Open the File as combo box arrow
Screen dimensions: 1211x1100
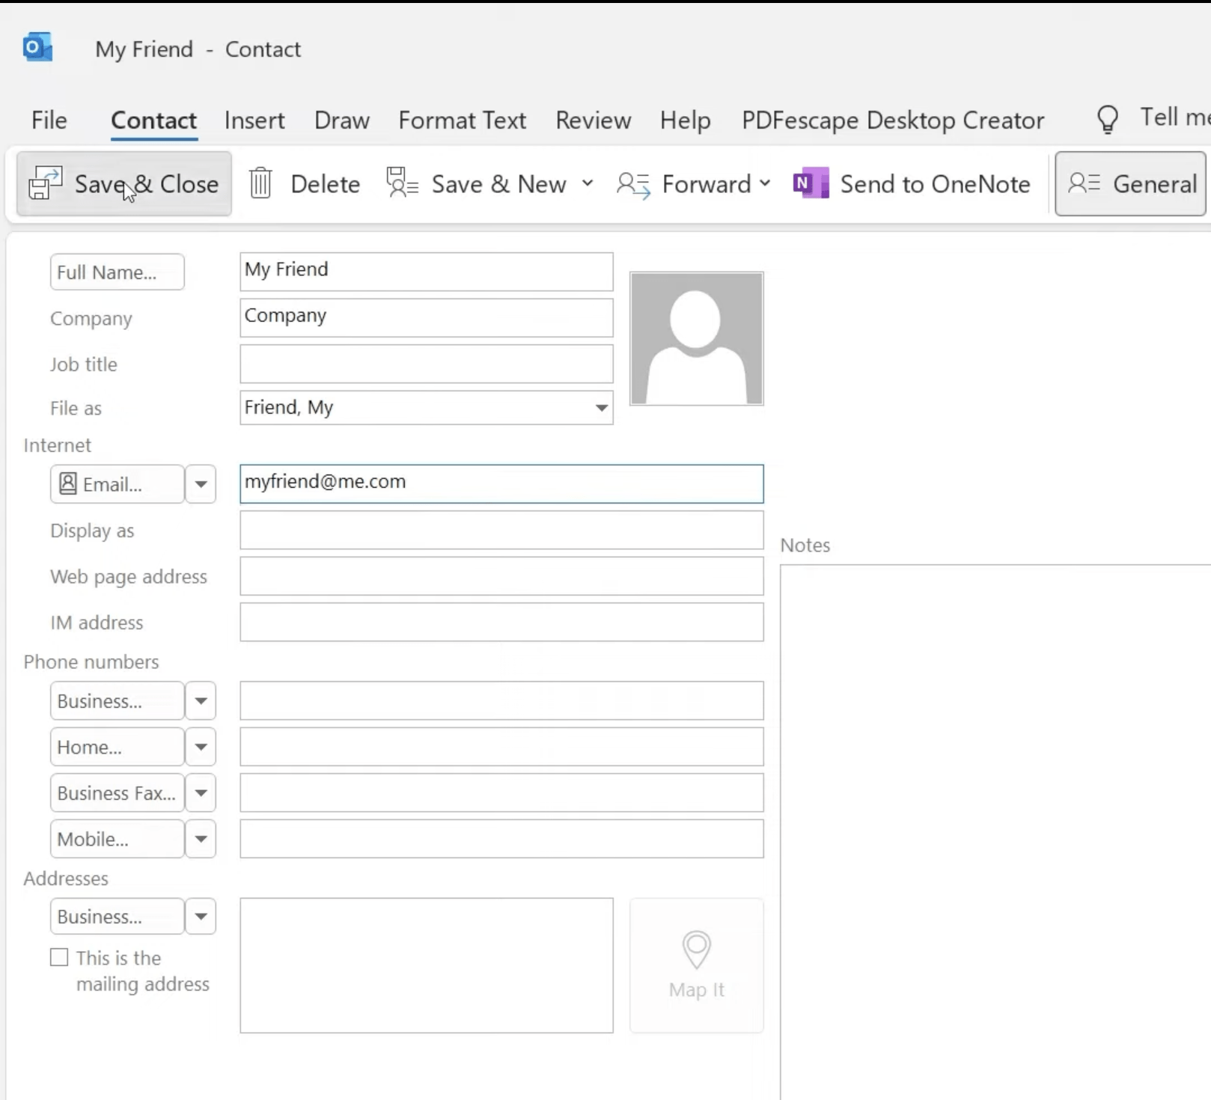point(601,408)
